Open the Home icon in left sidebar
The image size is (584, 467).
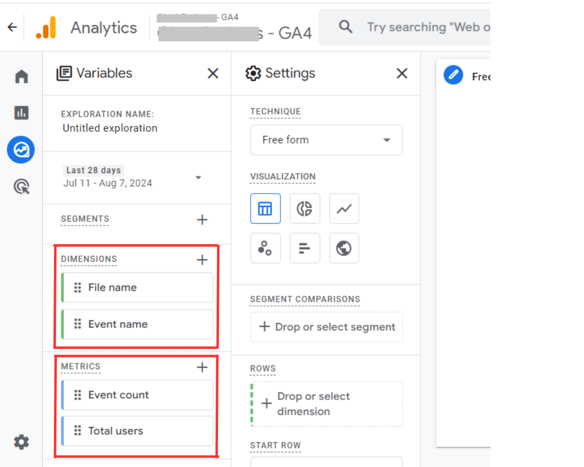21,77
